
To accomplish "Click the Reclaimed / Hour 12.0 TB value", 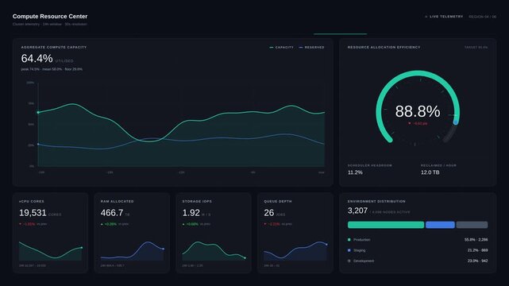I will point(430,172).
